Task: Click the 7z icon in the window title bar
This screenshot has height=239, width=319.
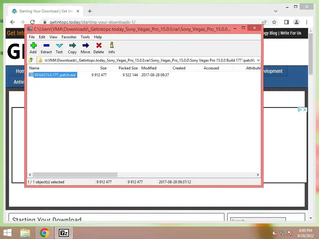Action: coord(30,29)
